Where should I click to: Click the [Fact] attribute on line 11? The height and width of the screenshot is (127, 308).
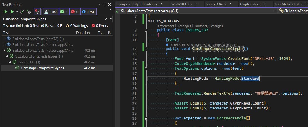pyautogui.click(x=173, y=40)
